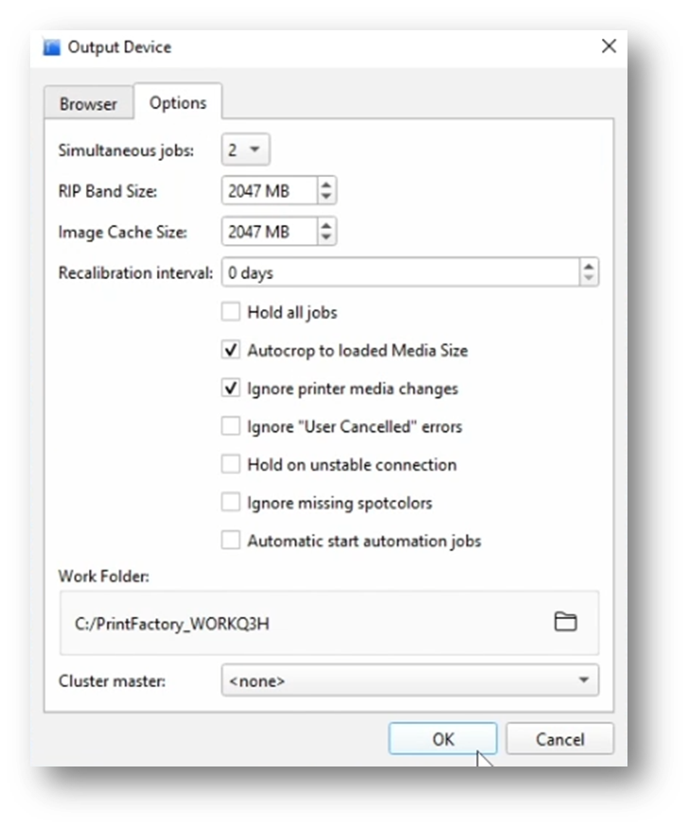Click the Recalibration interval label
The width and height of the screenshot is (689, 828).
(135, 273)
